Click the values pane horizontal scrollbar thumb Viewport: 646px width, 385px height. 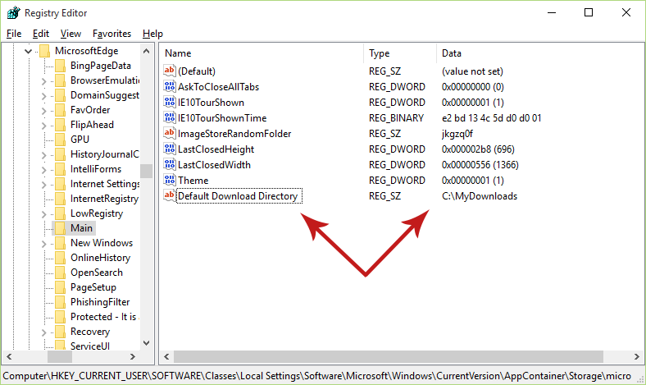coord(389,356)
